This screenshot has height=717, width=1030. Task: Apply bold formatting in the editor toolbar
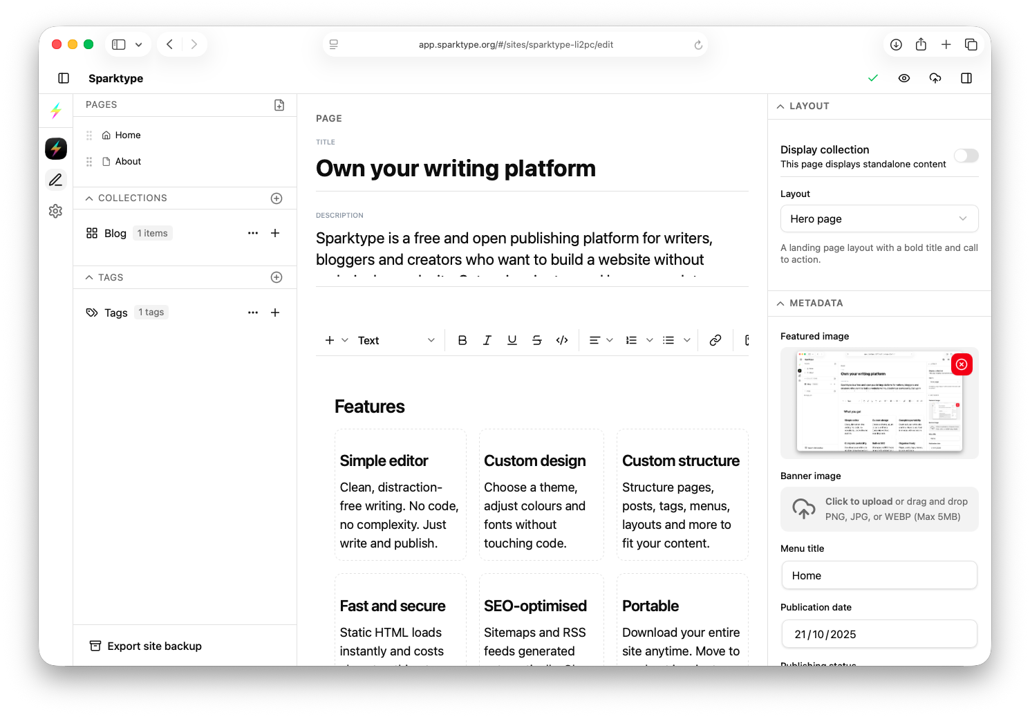(462, 339)
